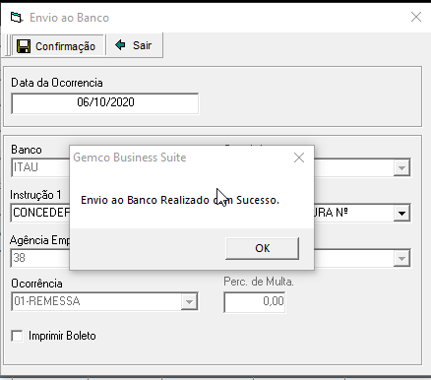
Task: Click the Data da Ocorrencia date field
Action: 105,103
